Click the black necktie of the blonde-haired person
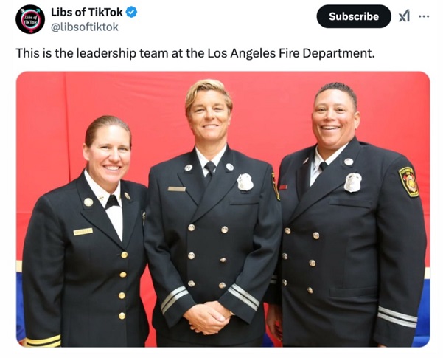This screenshot has width=443, height=358. [209, 171]
